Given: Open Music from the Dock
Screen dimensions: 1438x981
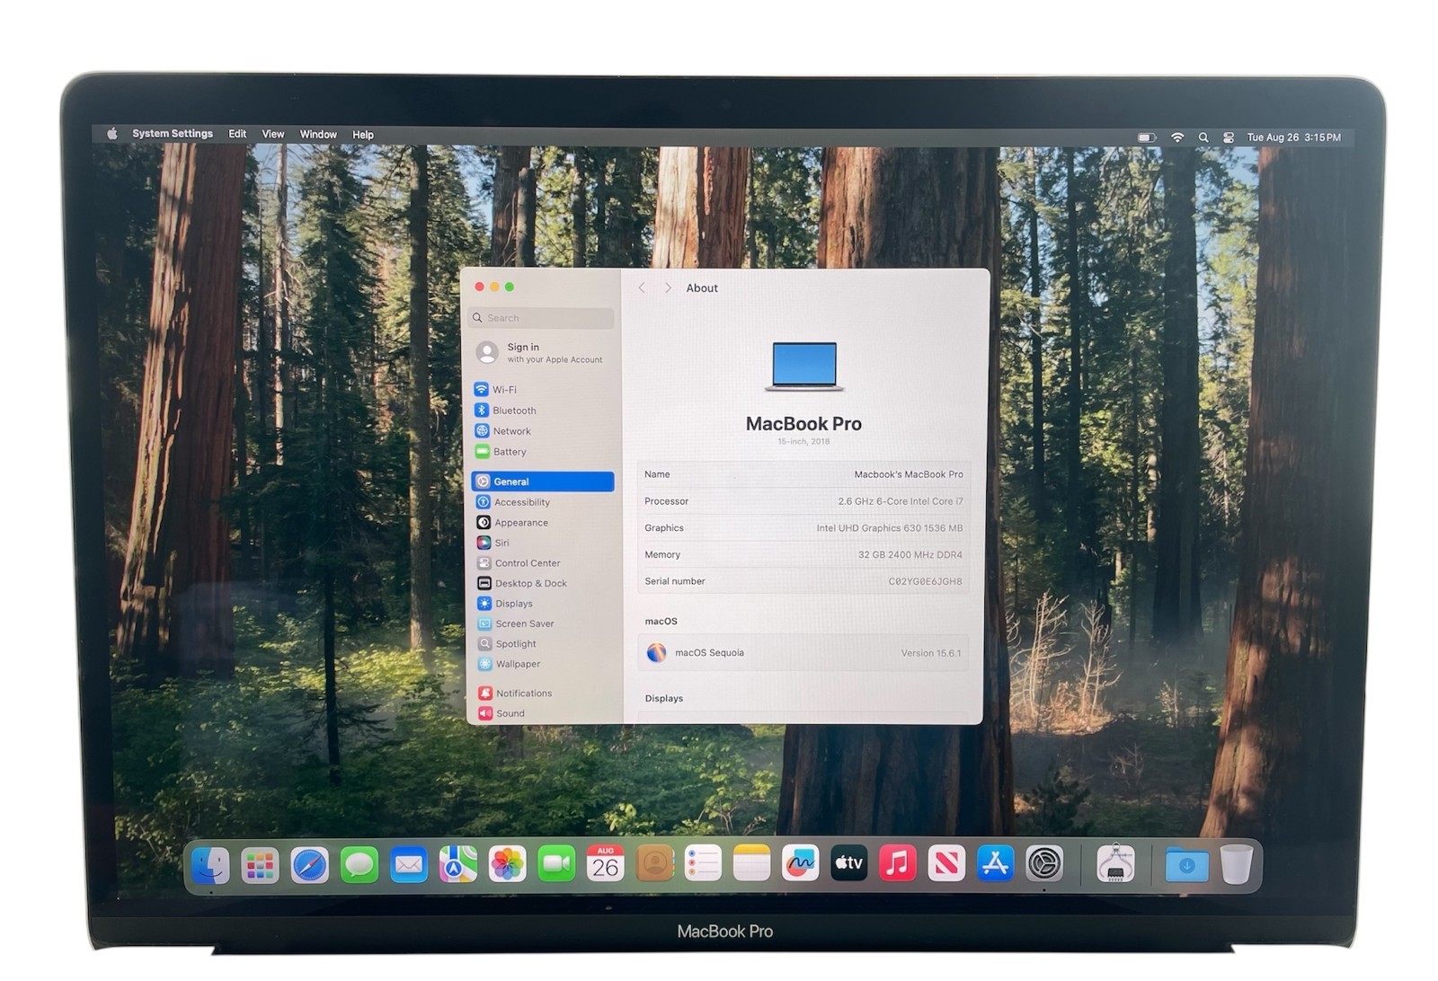Looking at the screenshot, I should click(x=898, y=864).
